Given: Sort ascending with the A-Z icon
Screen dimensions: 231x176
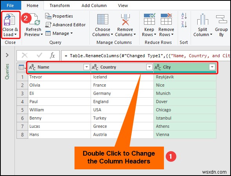Looking at the screenshot, I should pos(184,16).
